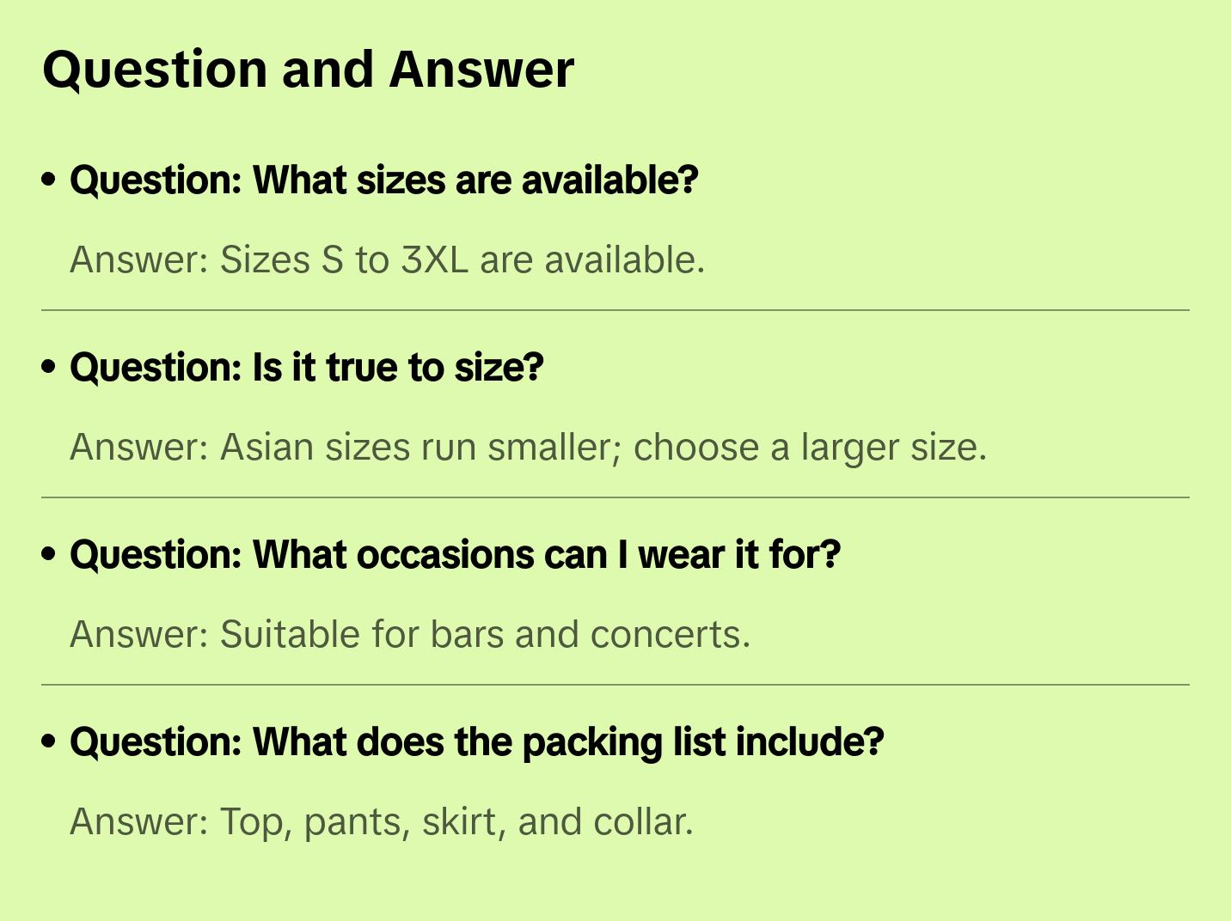Click the answer 'Suitable for bars and concerts.'
The image size is (1231, 921).
pyautogui.click(x=410, y=634)
